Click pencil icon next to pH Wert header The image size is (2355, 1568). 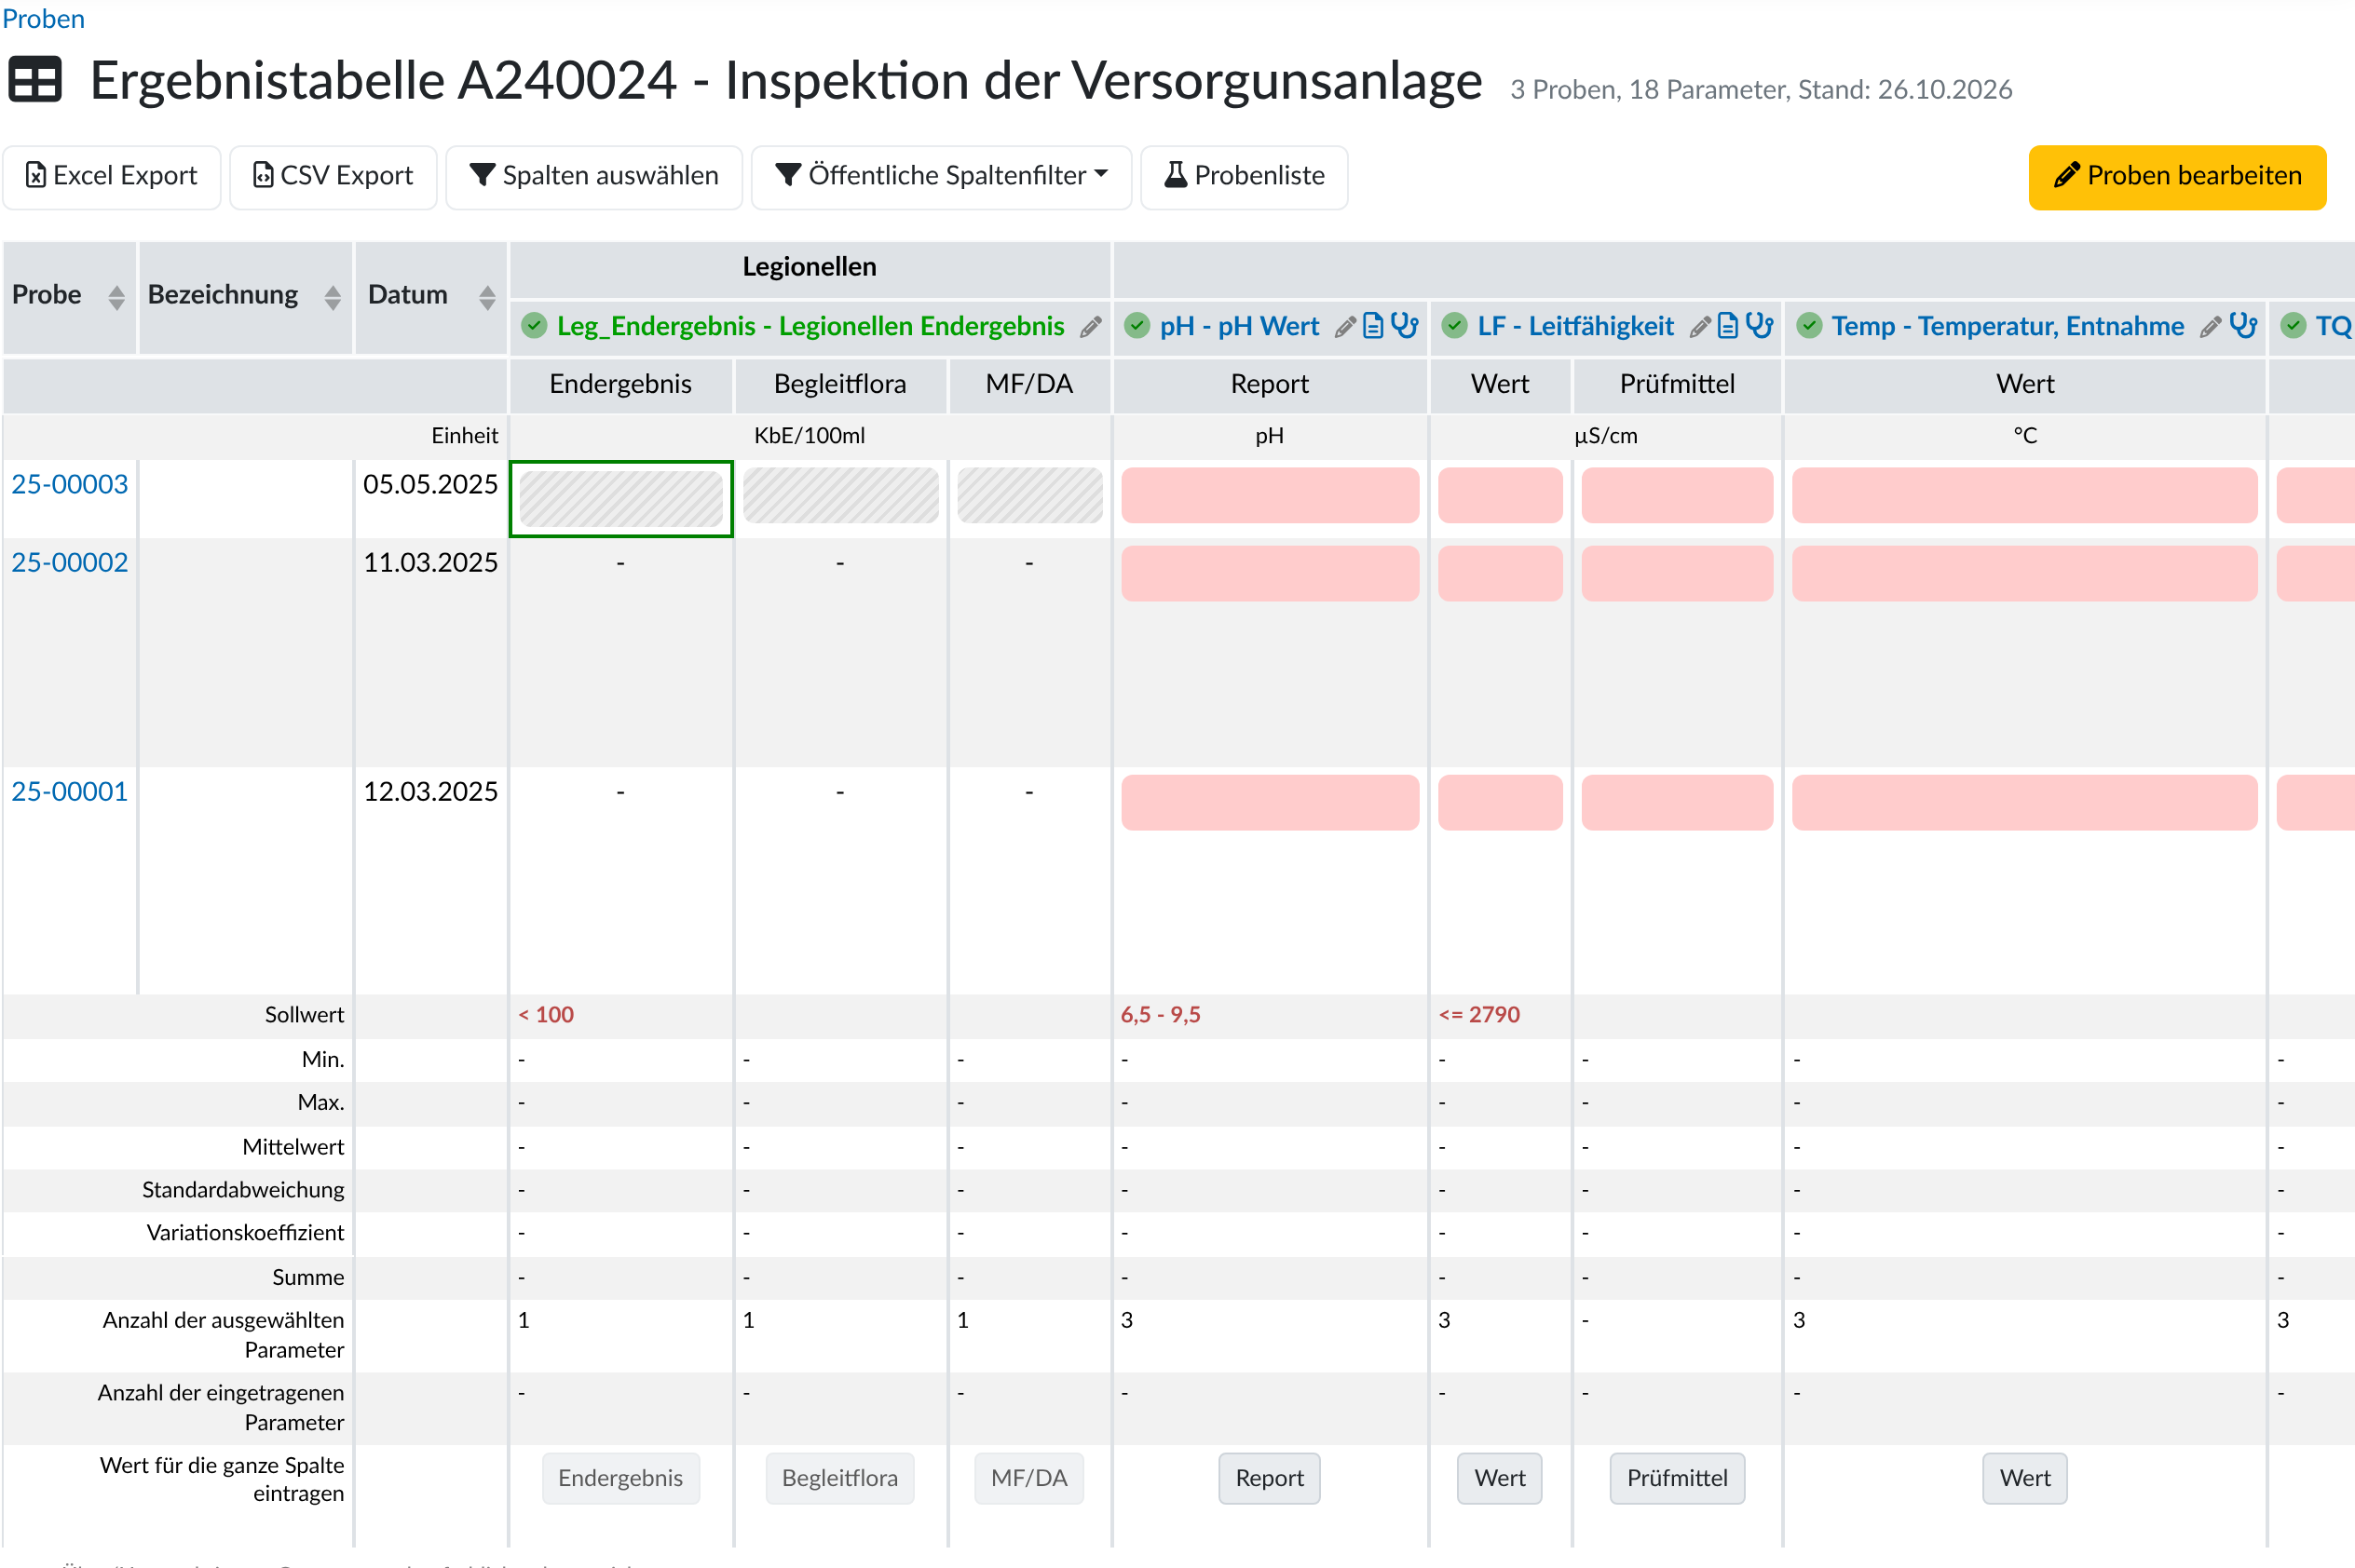[x=1345, y=326]
